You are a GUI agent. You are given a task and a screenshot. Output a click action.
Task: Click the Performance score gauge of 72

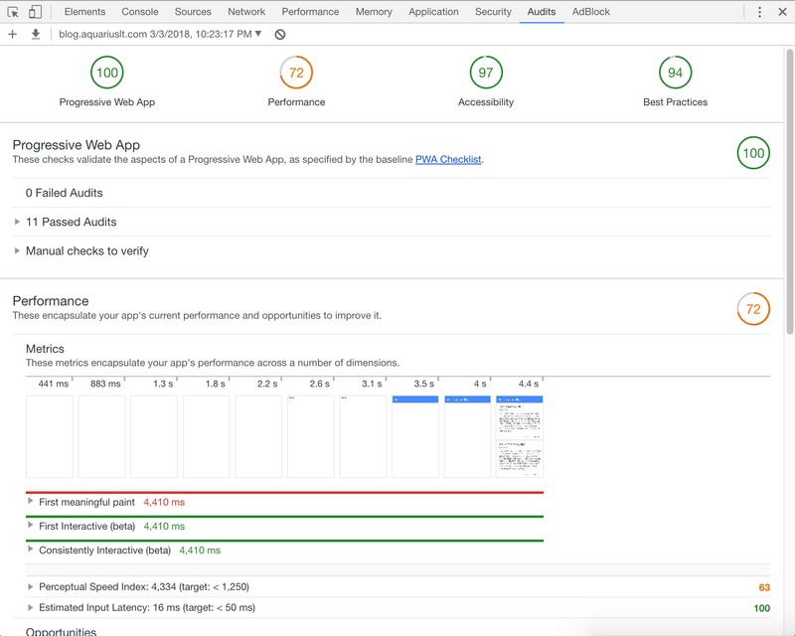coord(296,73)
